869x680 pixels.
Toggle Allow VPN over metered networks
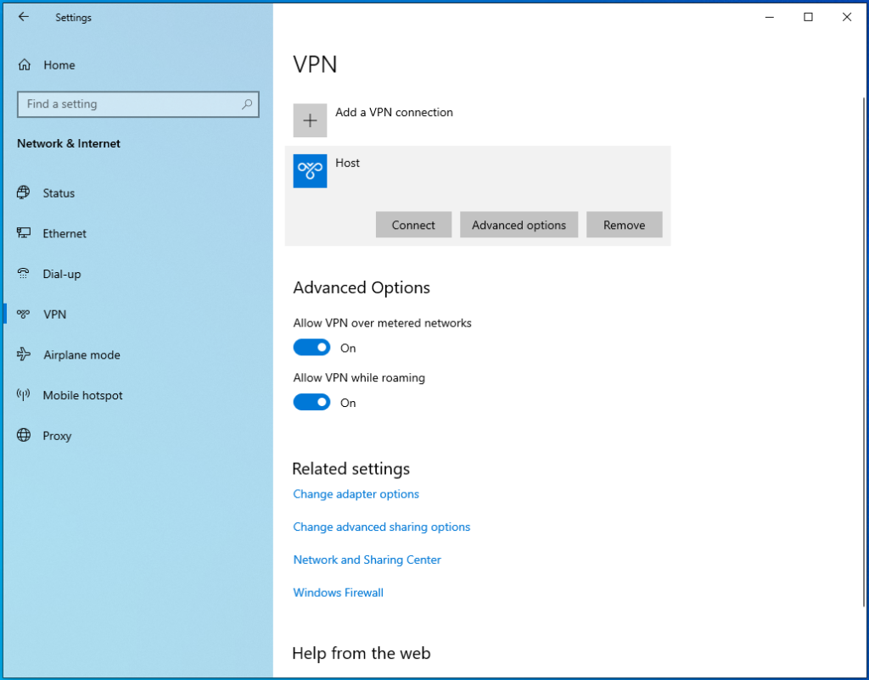[x=311, y=348]
